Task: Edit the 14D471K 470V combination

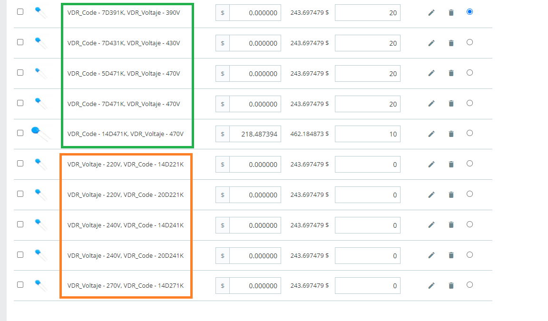Action: 431,134
